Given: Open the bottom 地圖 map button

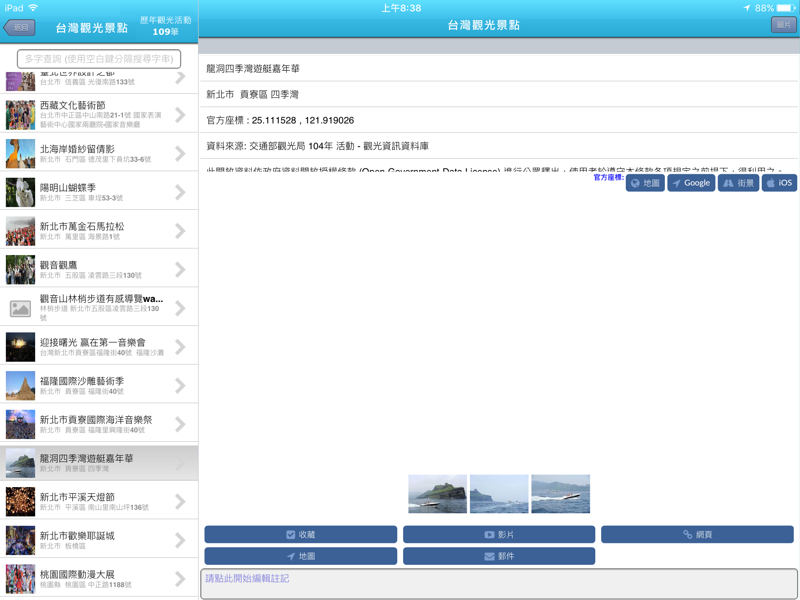Looking at the screenshot, I should tap(301, 556).
